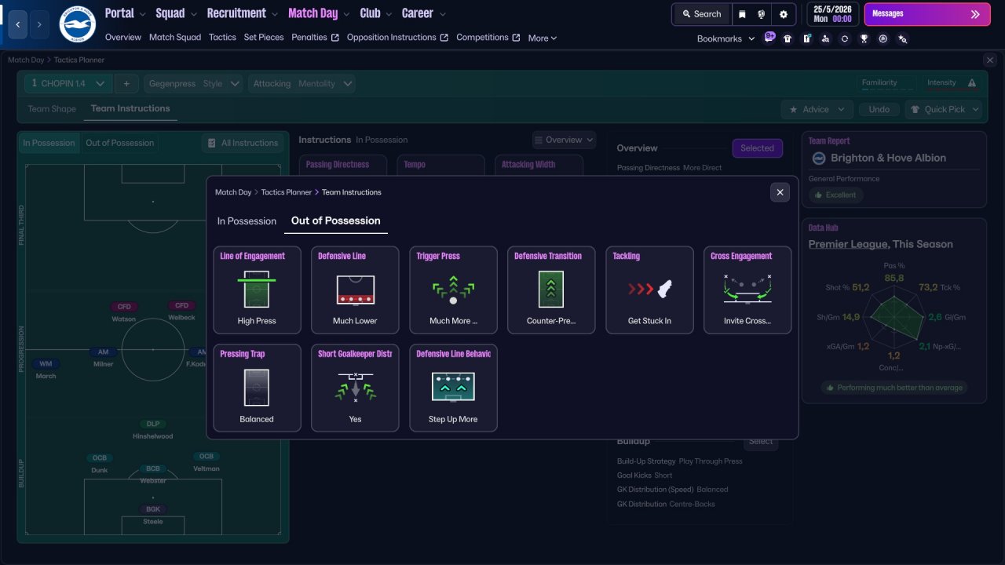Click the person search bookmark icon
The height and width of the screenshot is (565, 1005).
coord(825,38)
